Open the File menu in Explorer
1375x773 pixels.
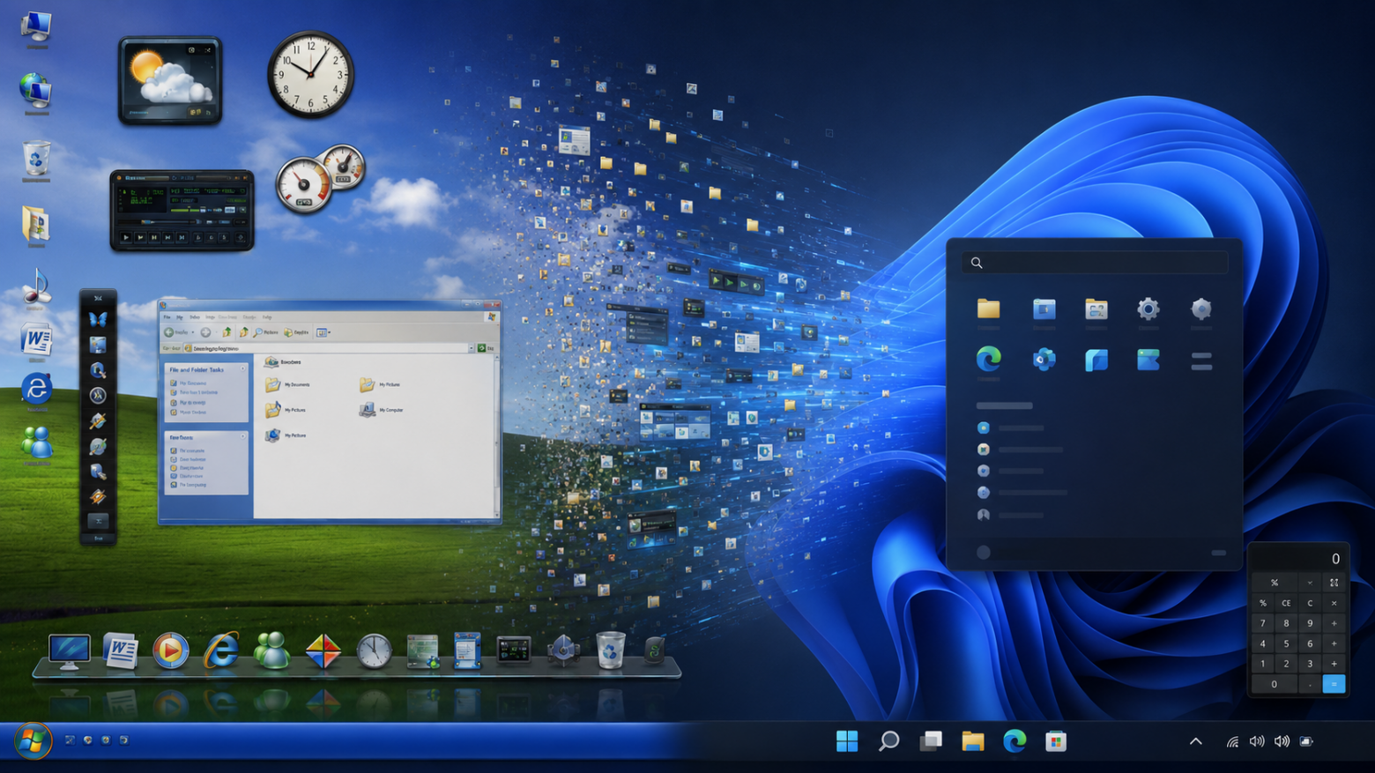point(167,317)
